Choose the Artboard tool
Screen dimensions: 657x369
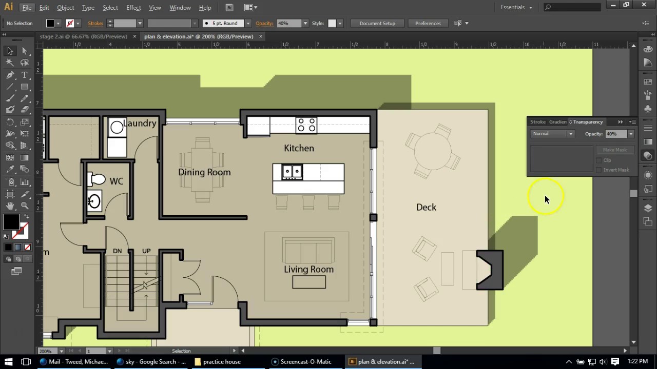(x=10, y=194)
